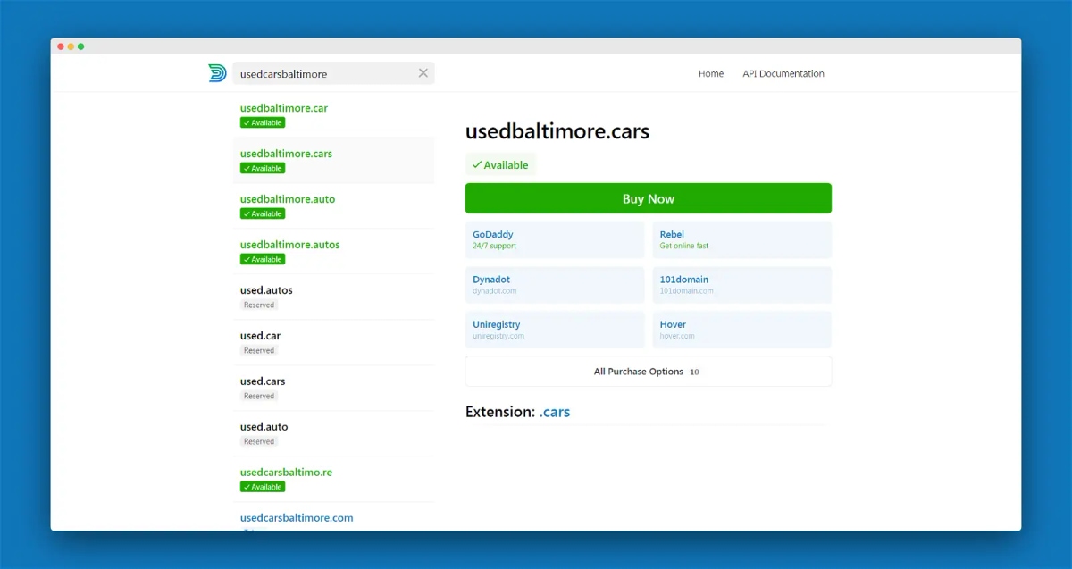Screen dimensions: 1072x569
Task: Click the green Buy Now button
Action: tap(649, 198)
